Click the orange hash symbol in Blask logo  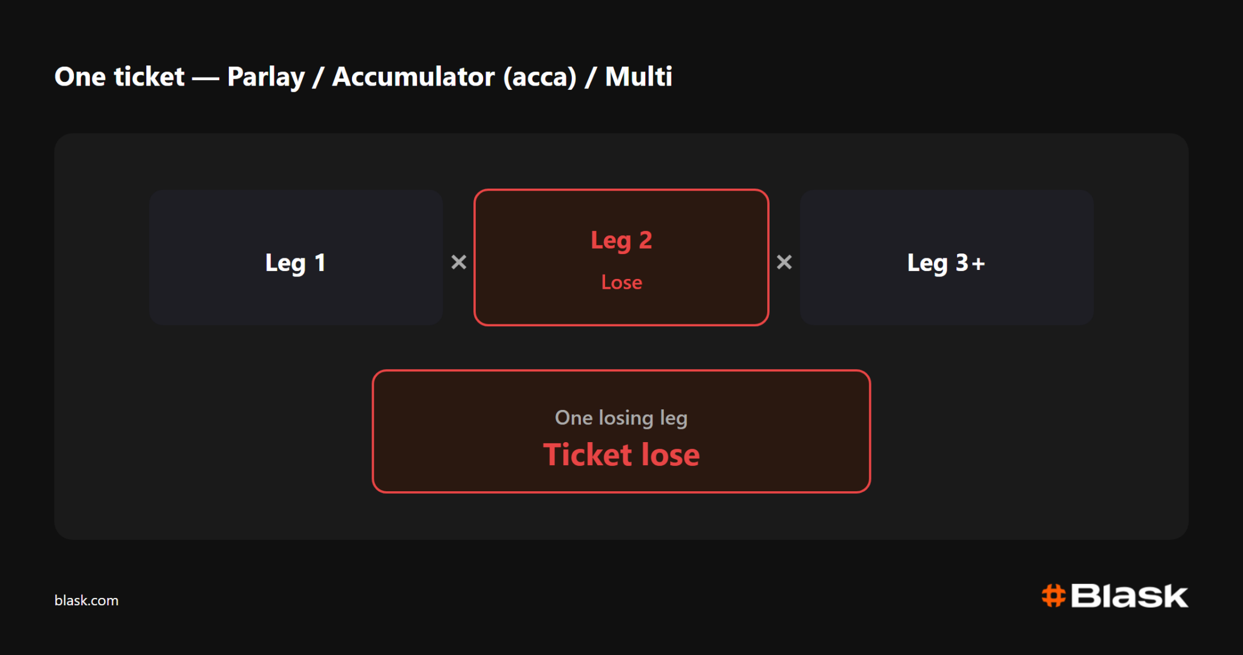pyautogui.click(x=1054, y=596)
